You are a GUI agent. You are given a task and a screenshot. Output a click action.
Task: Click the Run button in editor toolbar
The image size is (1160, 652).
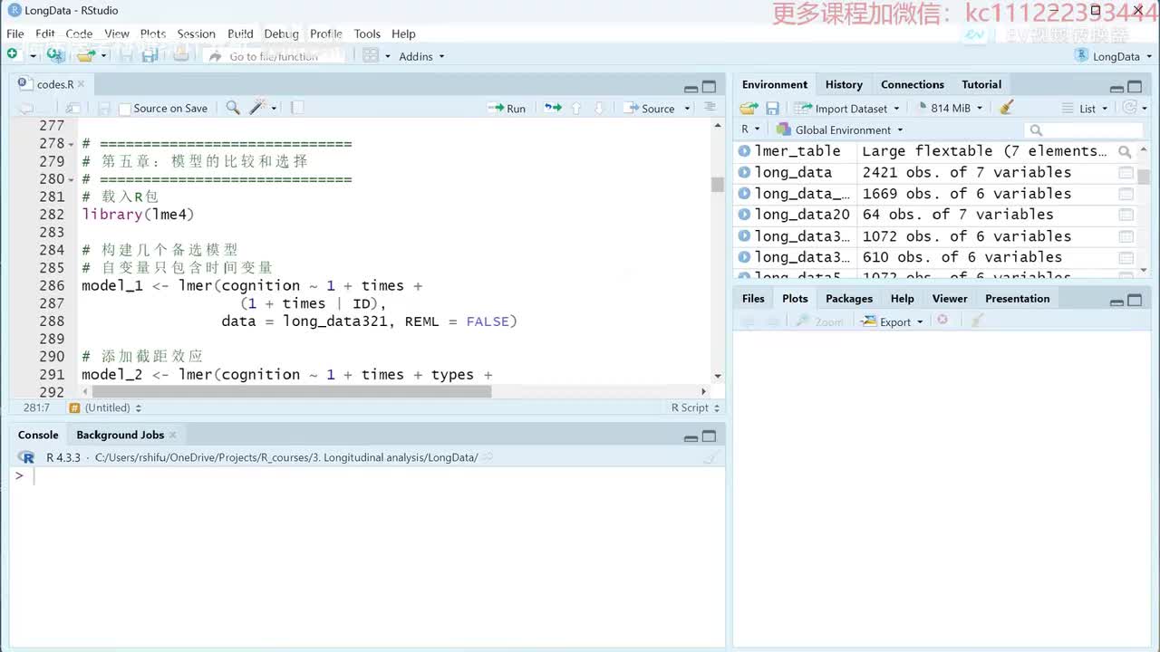tap(507, 109)
